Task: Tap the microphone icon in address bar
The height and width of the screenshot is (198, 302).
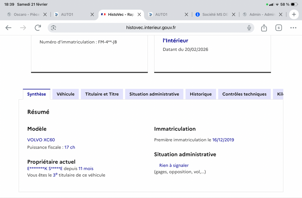Action: (249, 28)
